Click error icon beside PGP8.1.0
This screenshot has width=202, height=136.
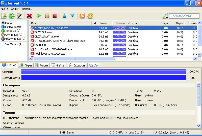click(32, 45)
